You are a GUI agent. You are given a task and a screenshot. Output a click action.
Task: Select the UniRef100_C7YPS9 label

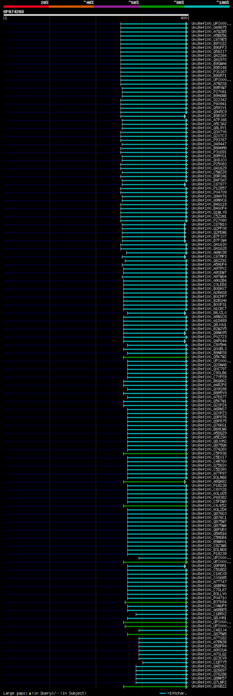[209, 377]
